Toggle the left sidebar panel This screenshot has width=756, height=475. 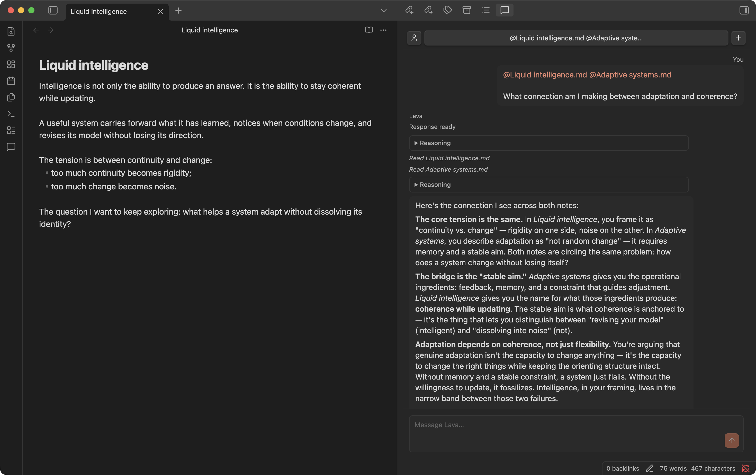[x=53, y=10]
